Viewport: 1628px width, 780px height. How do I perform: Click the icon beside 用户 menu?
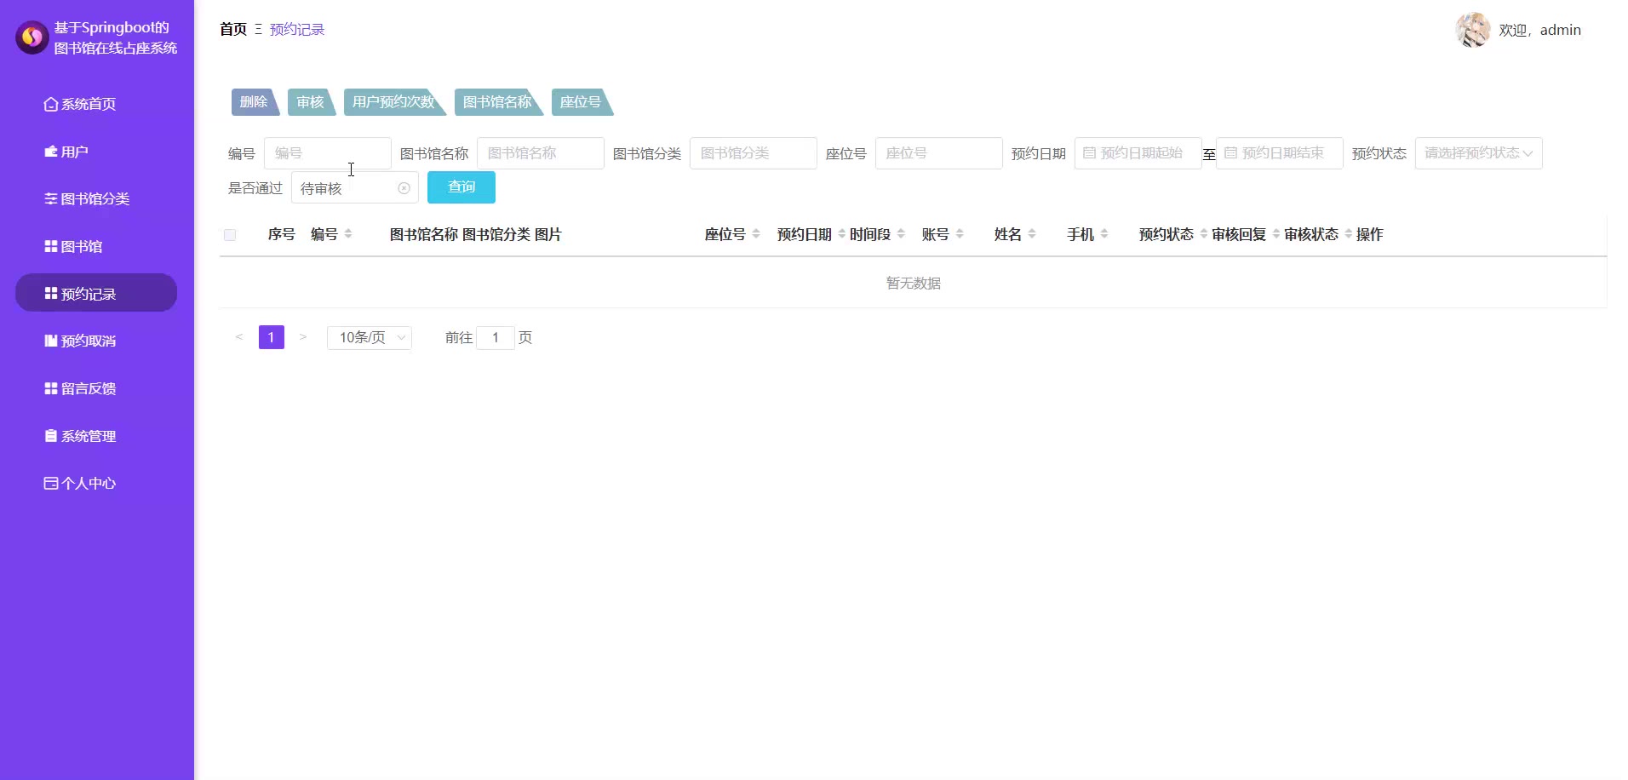pyautogui.click(x=51, y=152)
